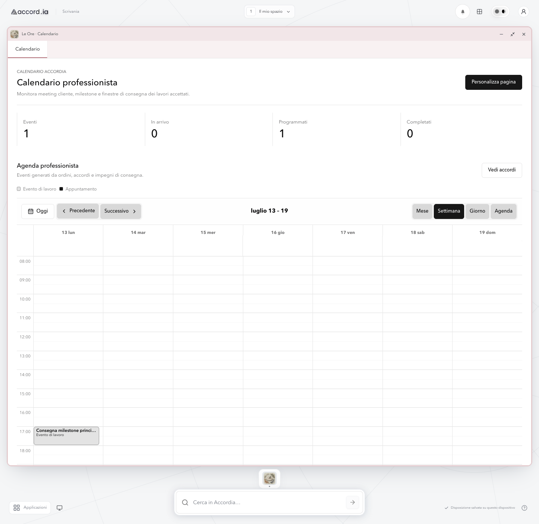This screenshot has width=539, height=524.
Task: Open the grid layout icon in header
Action: click(x=479, y=12)
